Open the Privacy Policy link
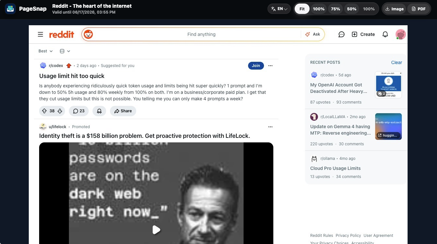The width and height of the screenshot is (437, 244). point(348,236)
